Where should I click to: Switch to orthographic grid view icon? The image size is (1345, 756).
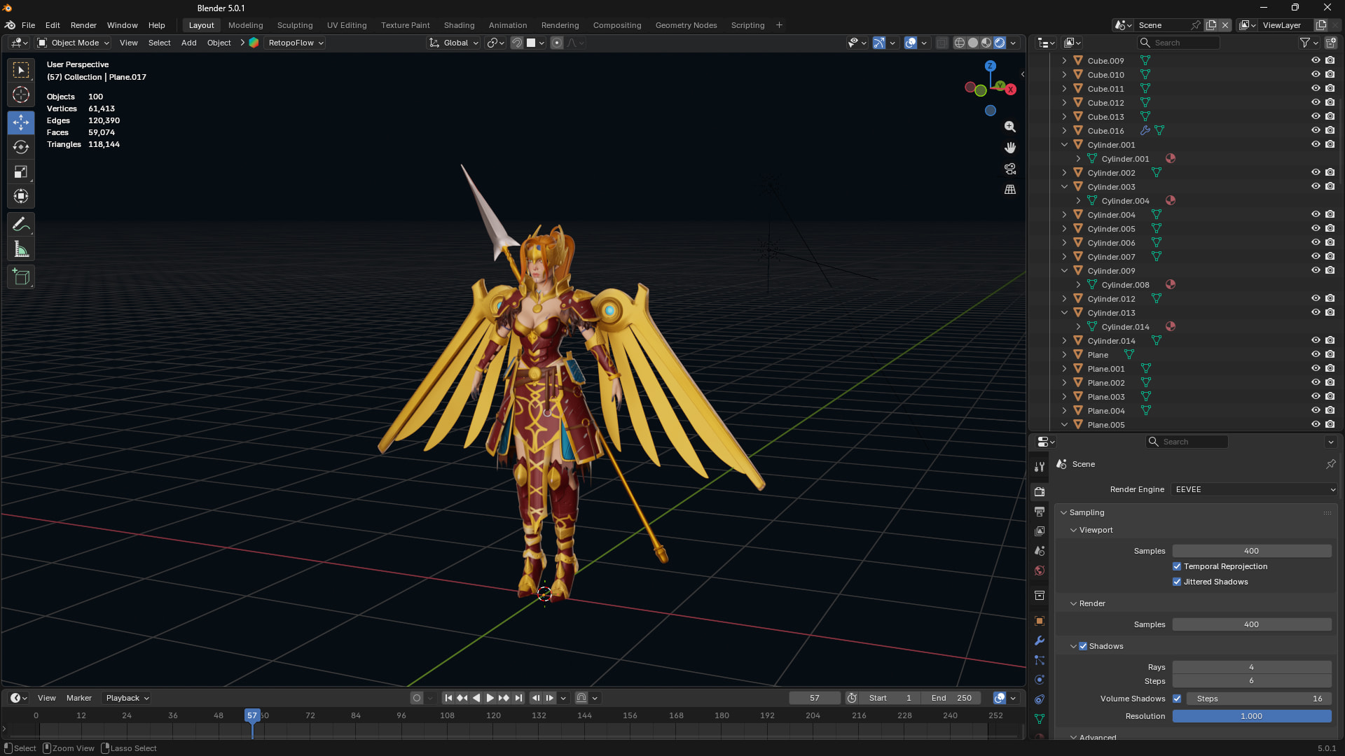pyautogui.click(x=1010, y=190)
